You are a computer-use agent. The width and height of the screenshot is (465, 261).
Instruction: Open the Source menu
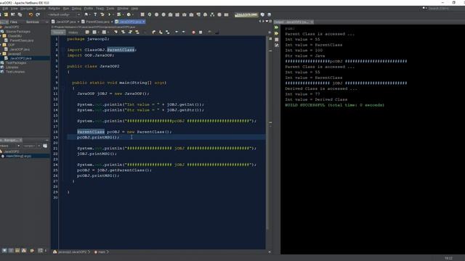pyautogui.click(x=41, y=9)
